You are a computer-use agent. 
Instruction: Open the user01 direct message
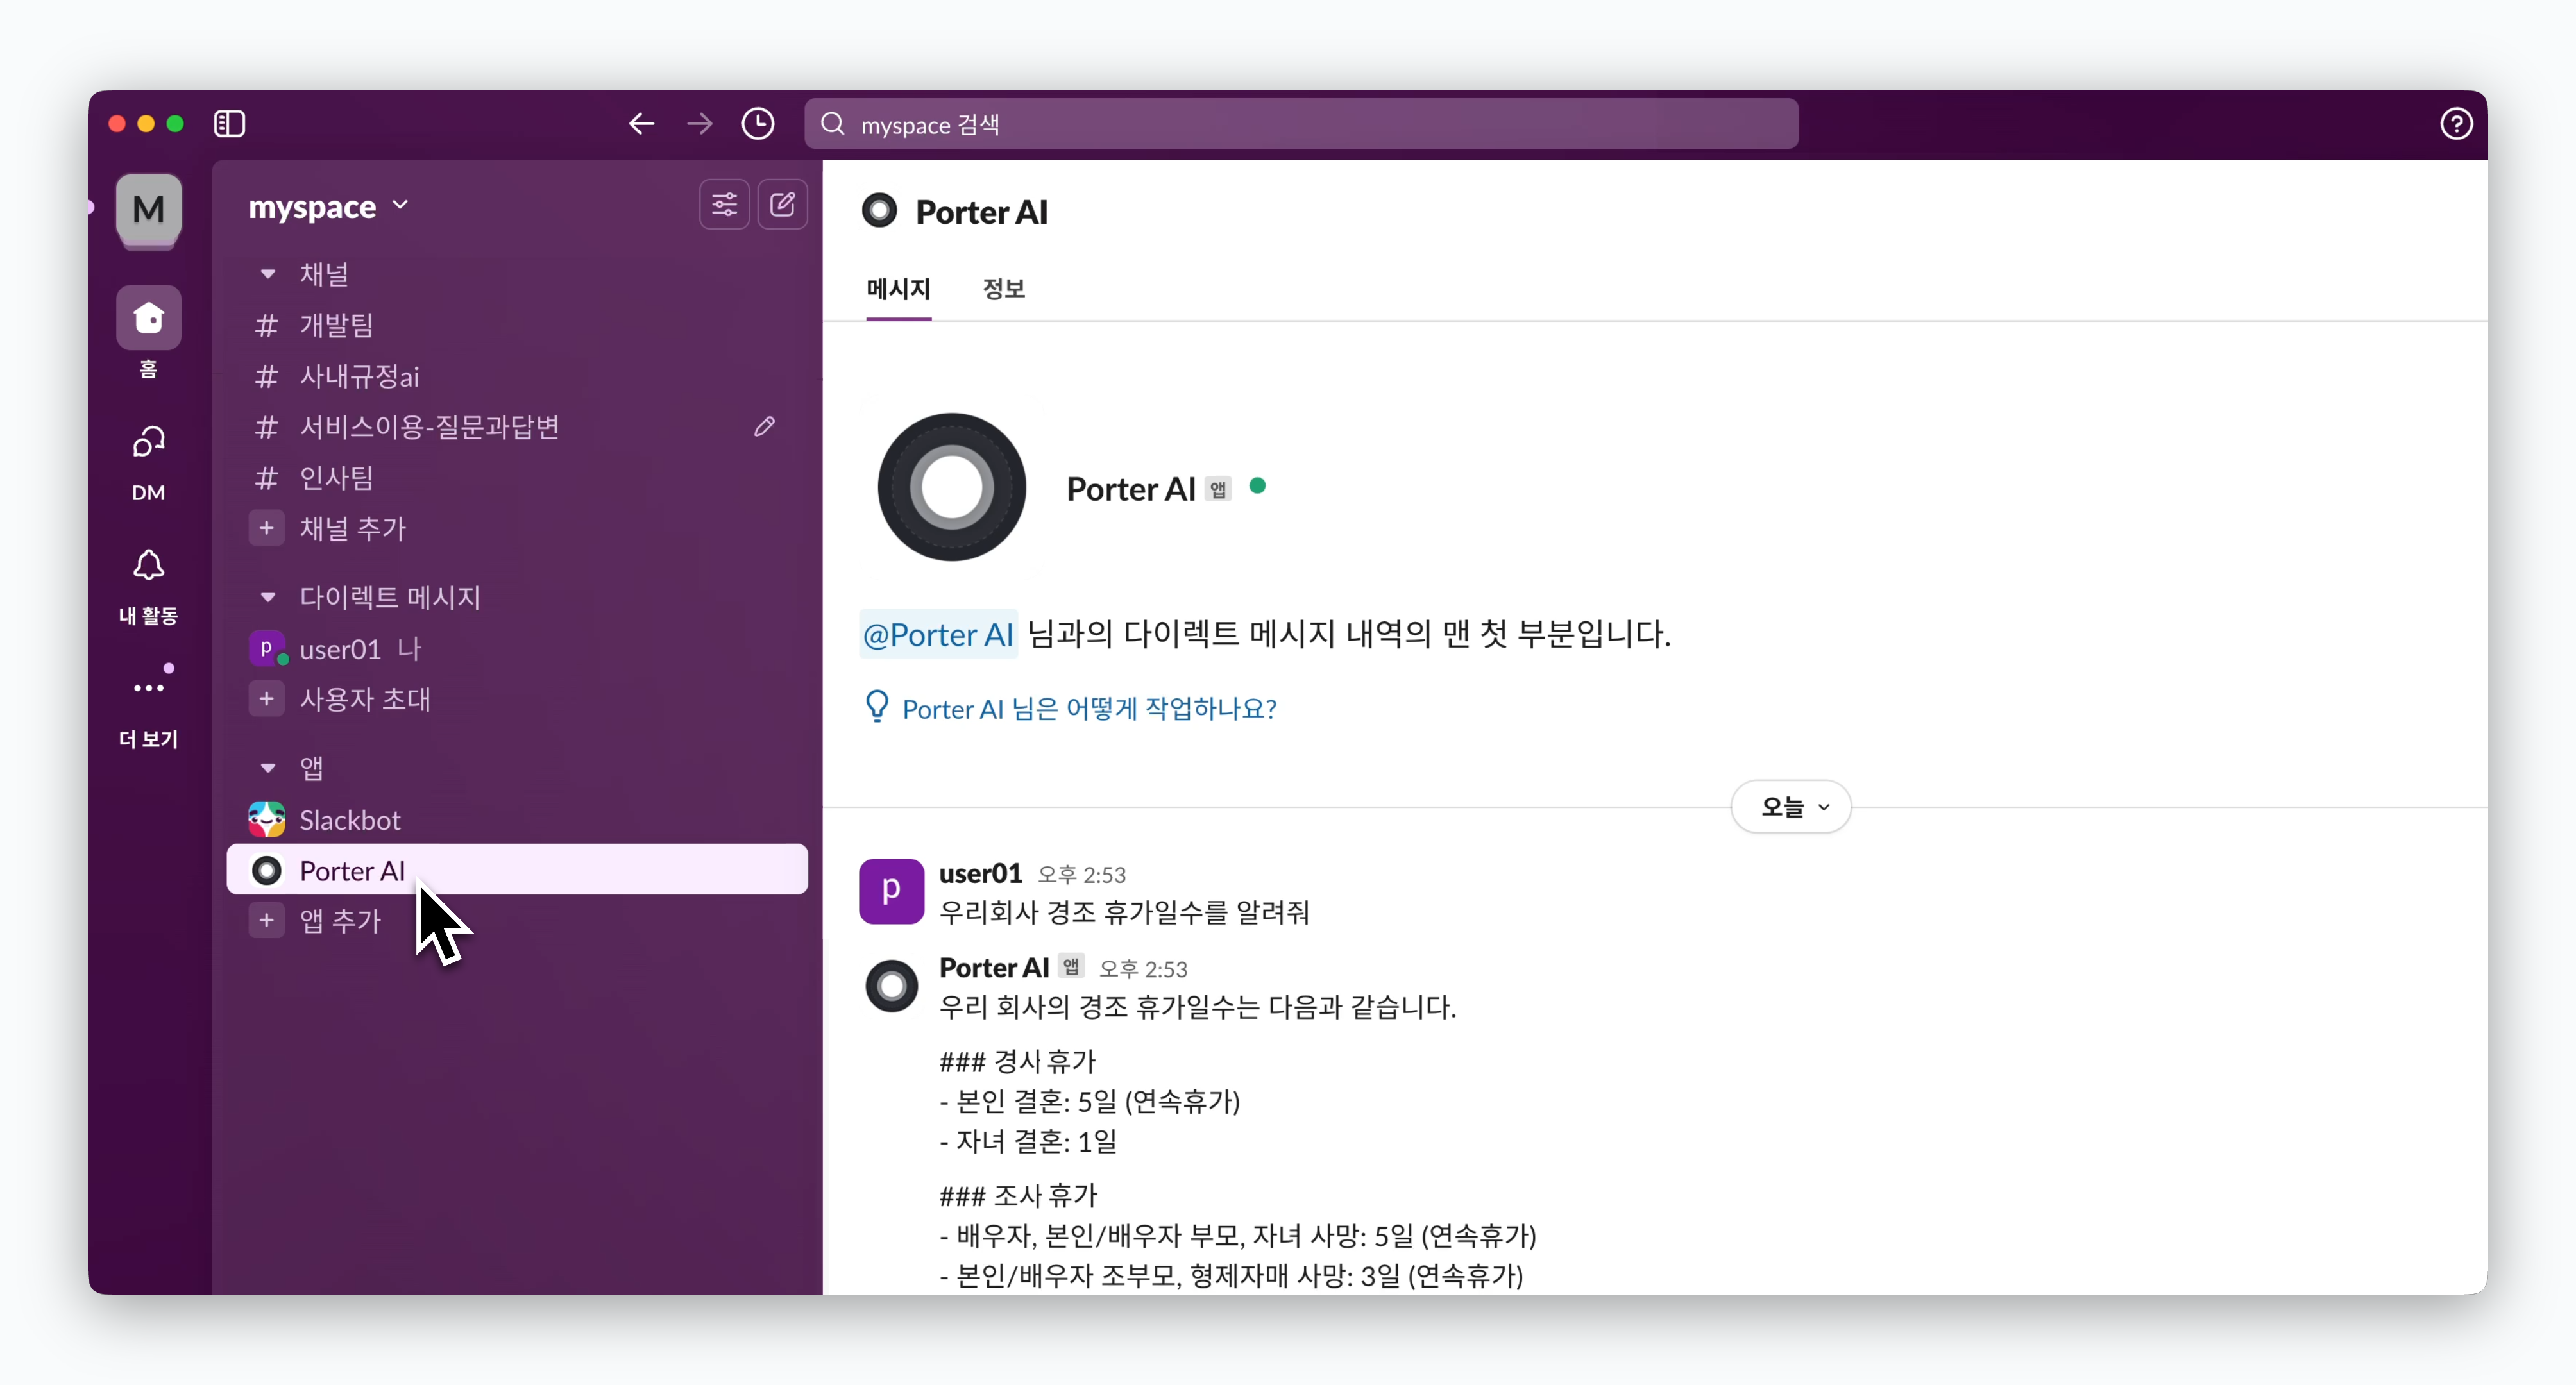coord(517,648)
